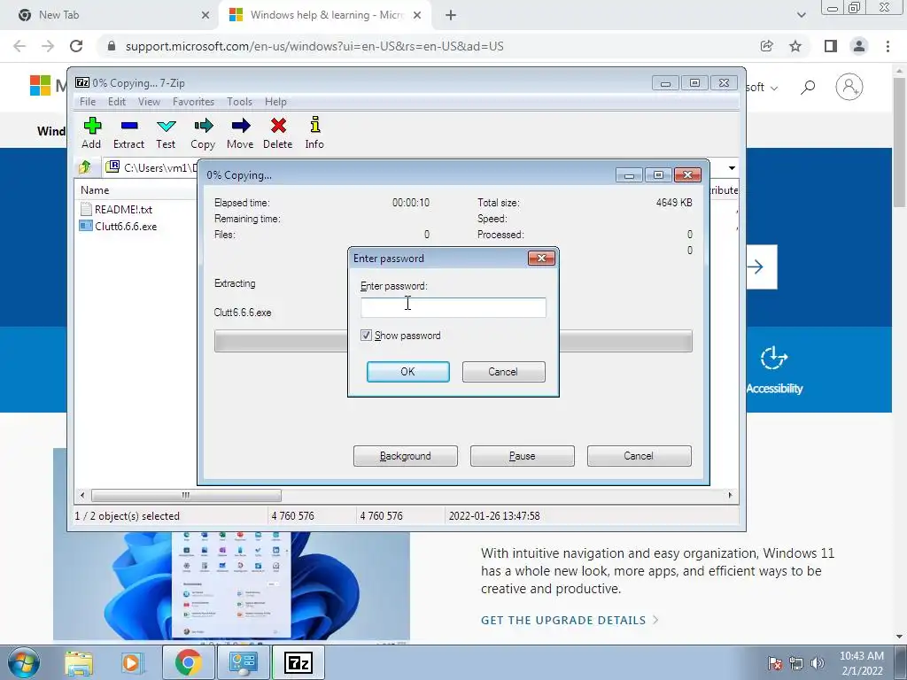Select the Add tool in 7-Zip
The height and width of the screenshot is (680, 907).
coord(91,133)
